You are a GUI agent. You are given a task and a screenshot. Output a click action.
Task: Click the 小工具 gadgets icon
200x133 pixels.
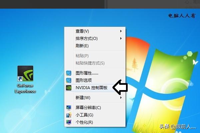click(x=69, y=115)
